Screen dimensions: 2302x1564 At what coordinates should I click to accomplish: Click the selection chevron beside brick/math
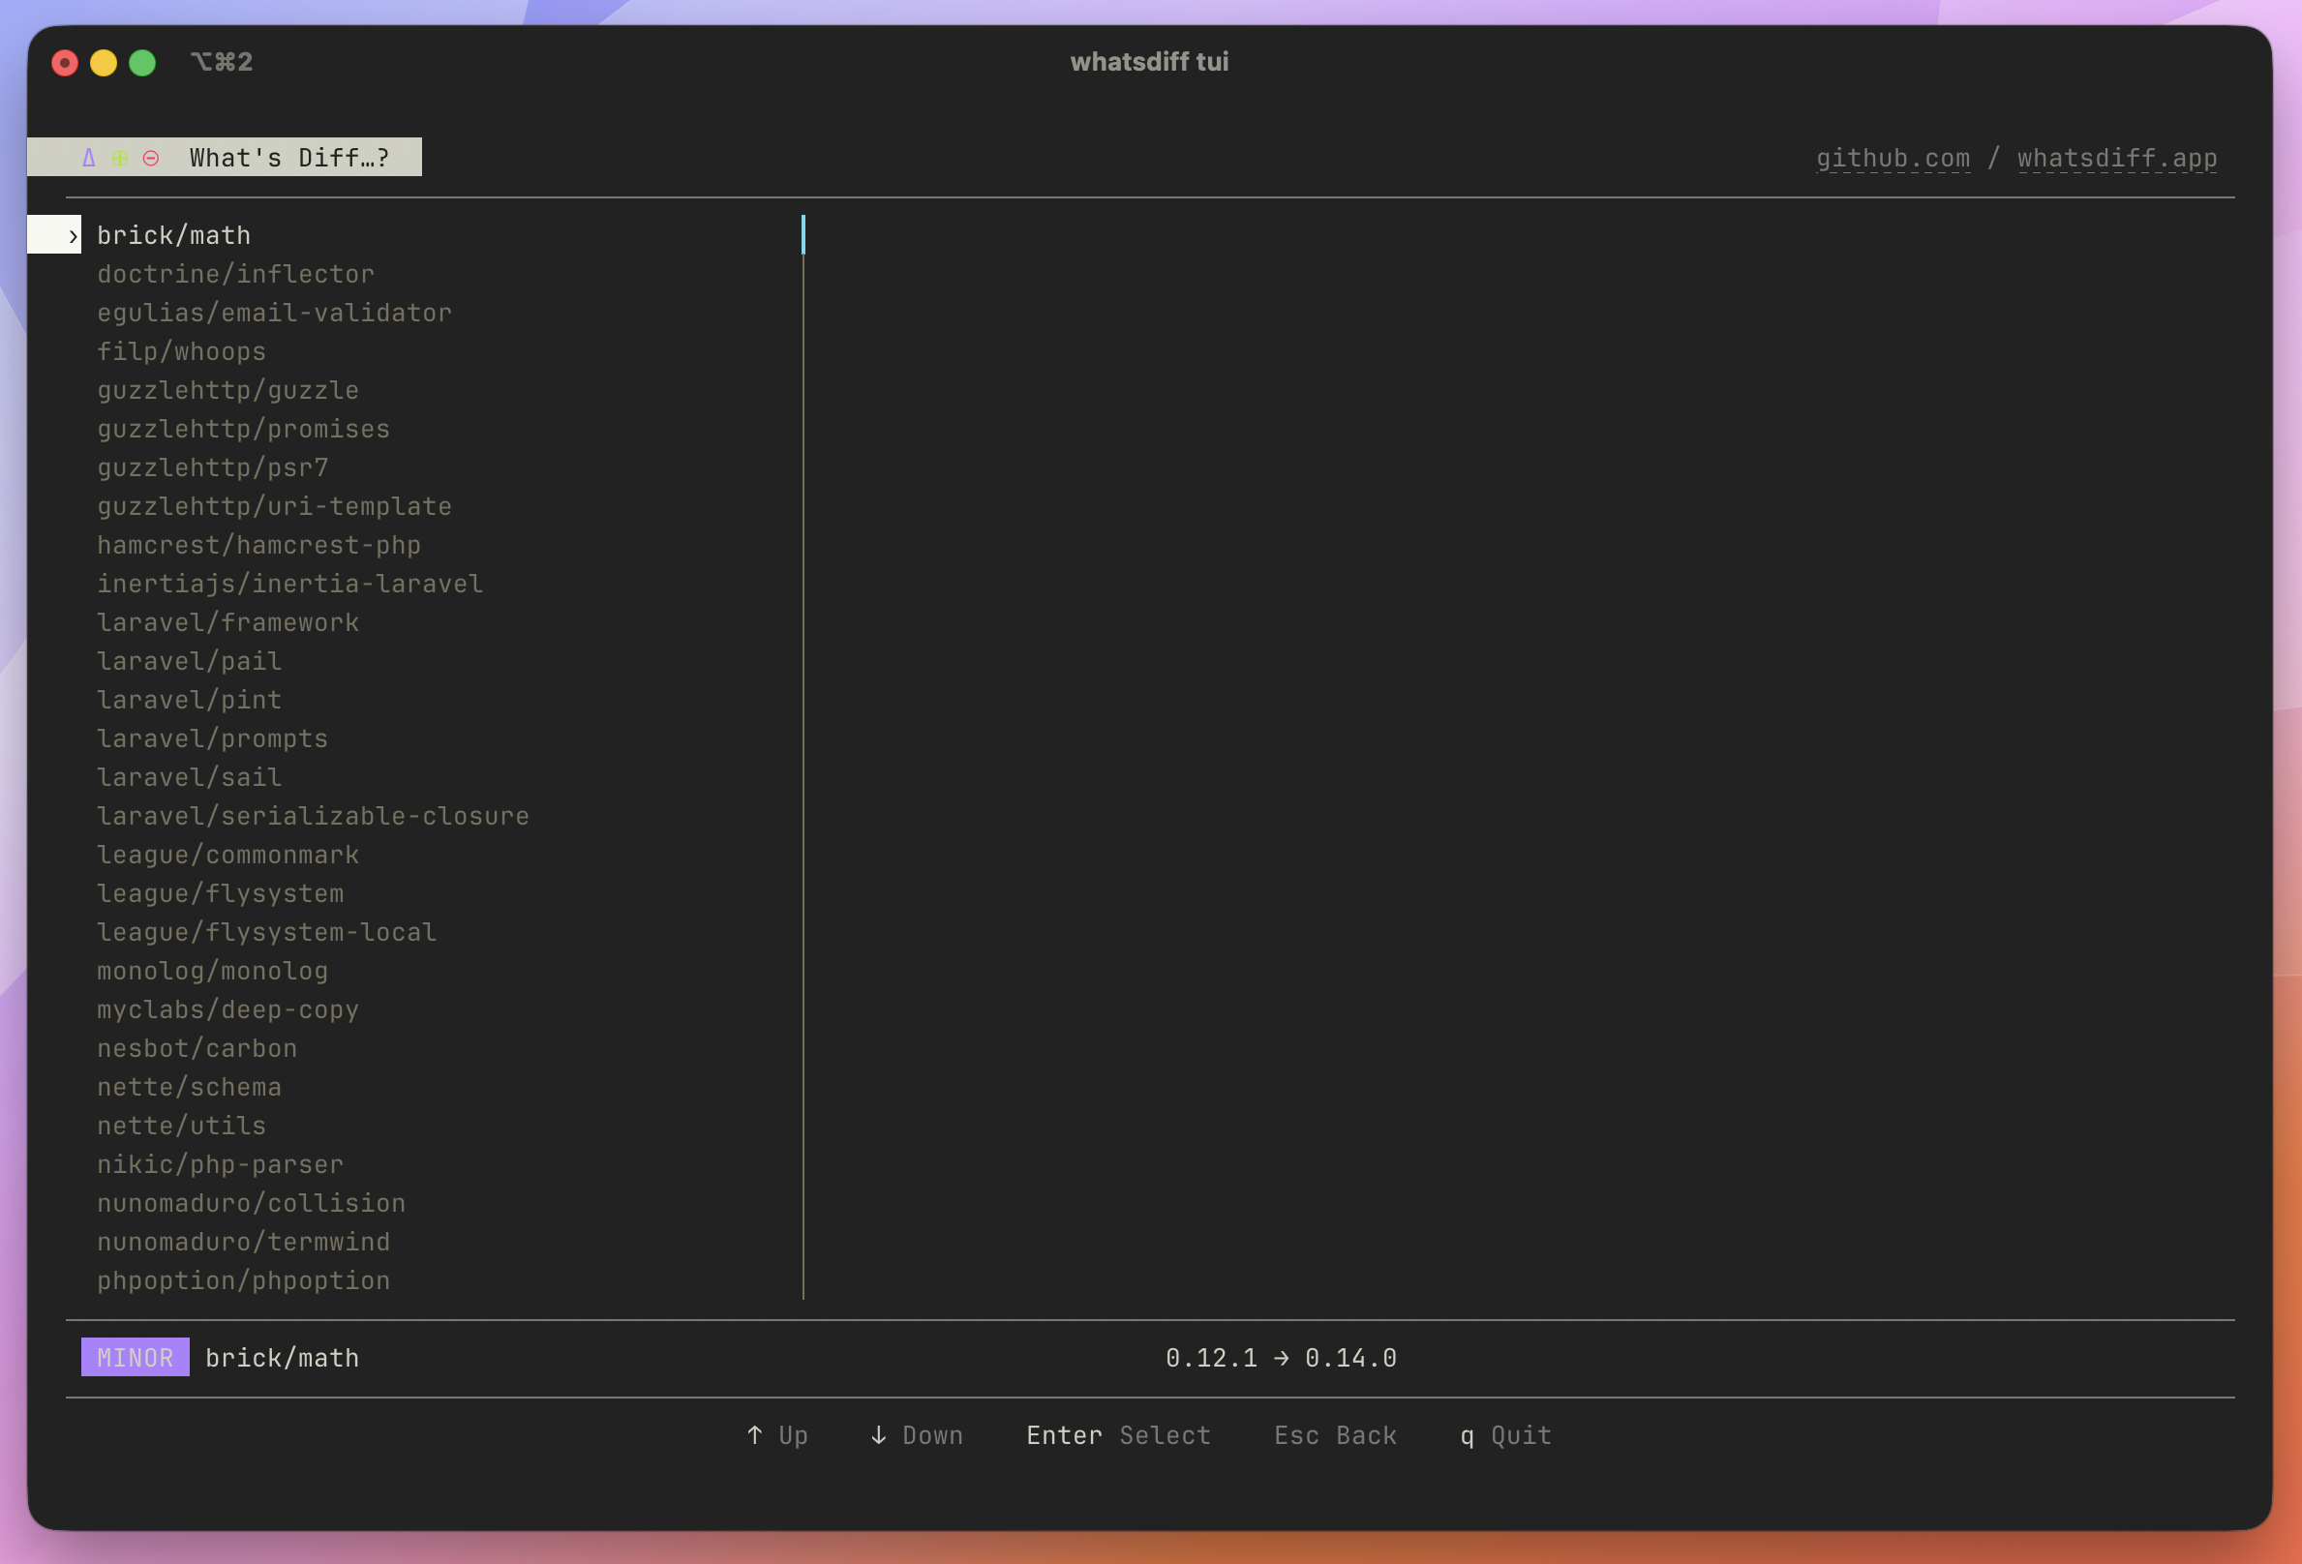coord(73,236)
